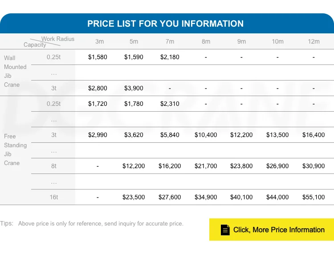Viewport: 334px width, 254px height.
Task: Click the 12m work radius column header
Action: click(x=314, y=41)
